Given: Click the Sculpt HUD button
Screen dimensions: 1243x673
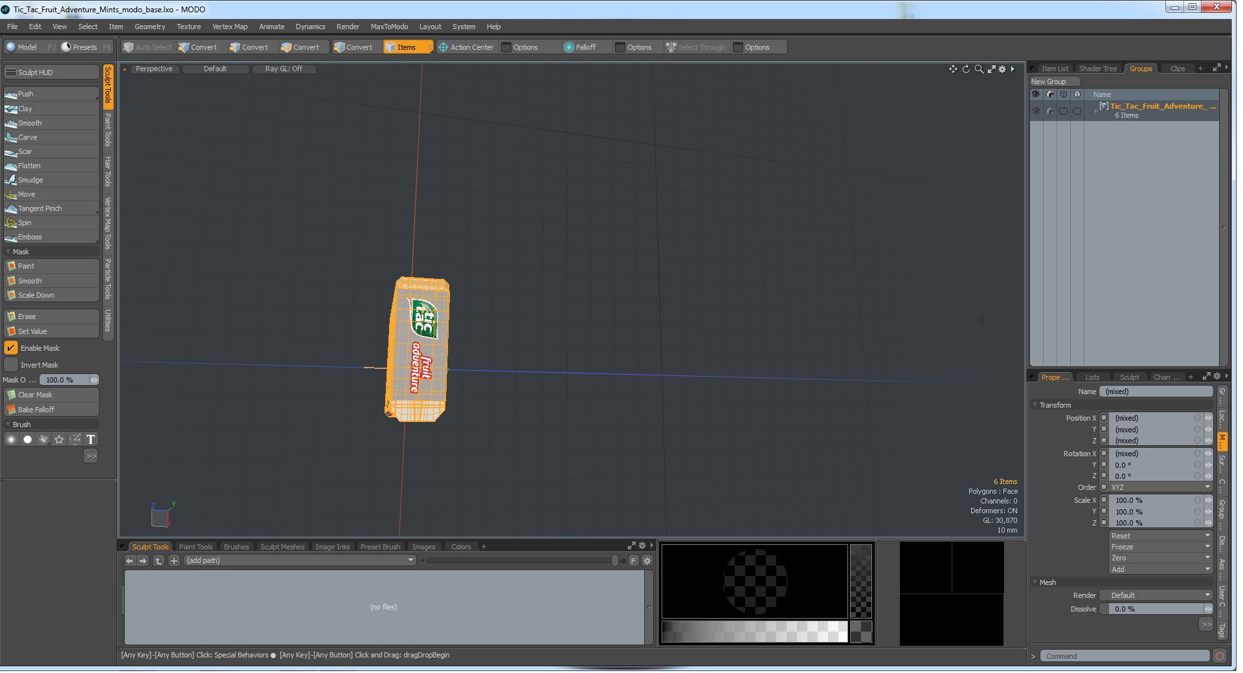Looking at the screenshot, I should (51, 72).
